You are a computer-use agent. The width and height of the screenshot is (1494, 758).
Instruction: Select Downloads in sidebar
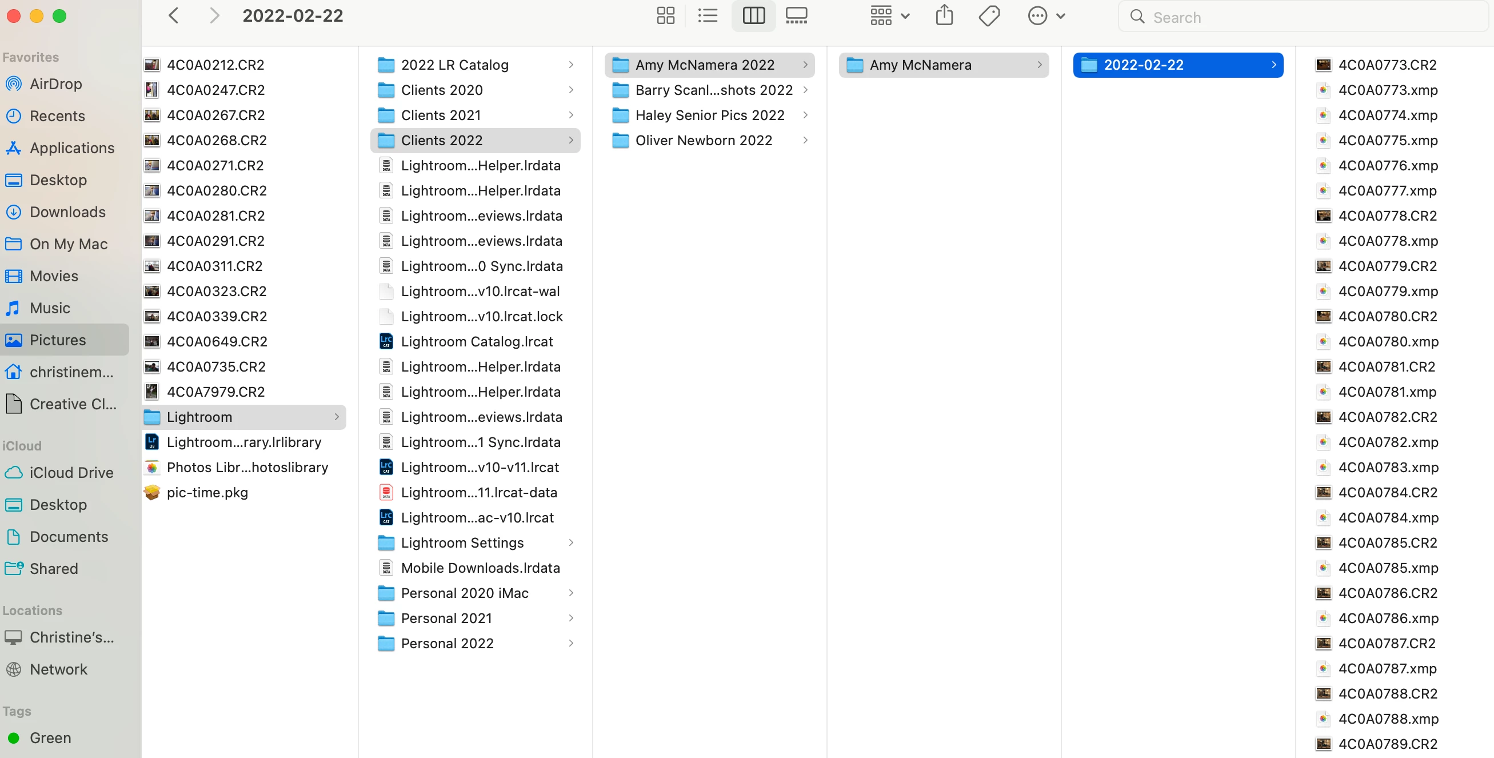pyautogui.click(x=67, y=212)
